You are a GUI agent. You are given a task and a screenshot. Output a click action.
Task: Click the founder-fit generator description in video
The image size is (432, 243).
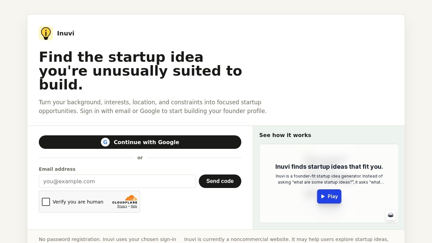coord(330,179)
